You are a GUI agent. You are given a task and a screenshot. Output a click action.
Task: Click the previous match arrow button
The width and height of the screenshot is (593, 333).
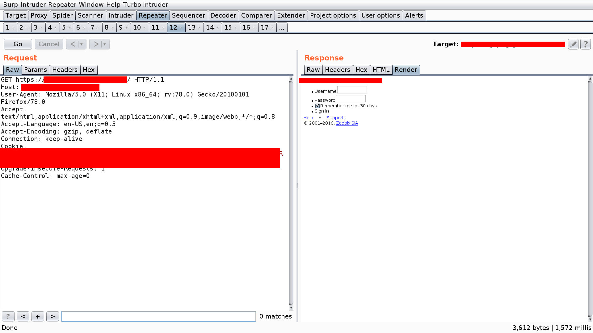[x=23, y=316]
